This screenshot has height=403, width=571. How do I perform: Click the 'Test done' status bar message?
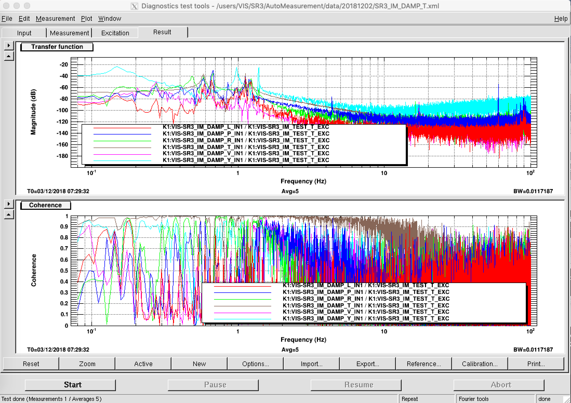click(51, 399)
